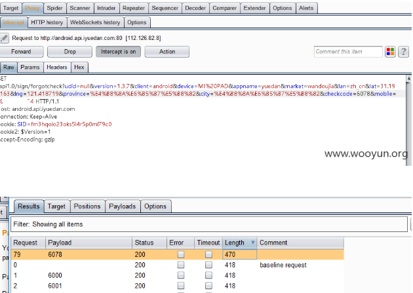The height and width of the screenshot is (293, 413).
Task: Click request number 79 cell
Action: click(28, 254)
